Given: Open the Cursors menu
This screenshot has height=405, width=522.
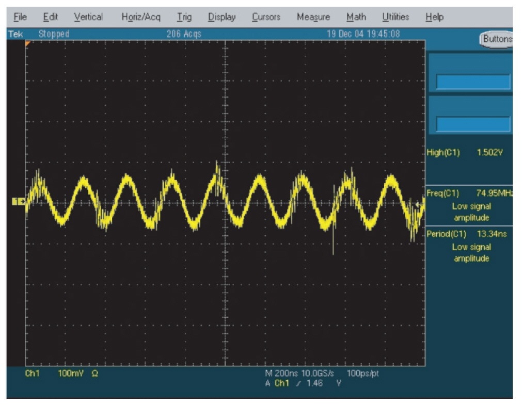Looking at the screenshot, I should pyautogui.click(x=266, y=17).
